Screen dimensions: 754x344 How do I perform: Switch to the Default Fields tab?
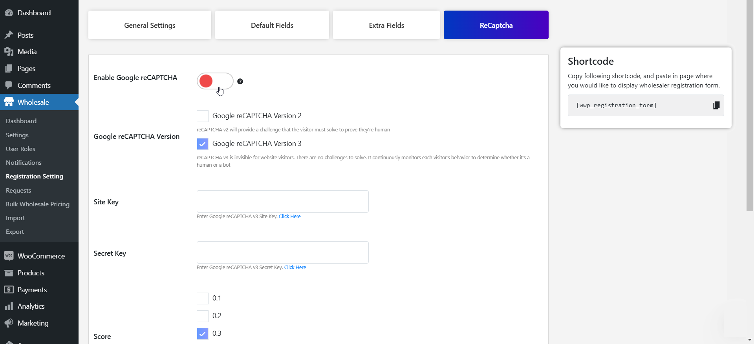tap(272, 25)
